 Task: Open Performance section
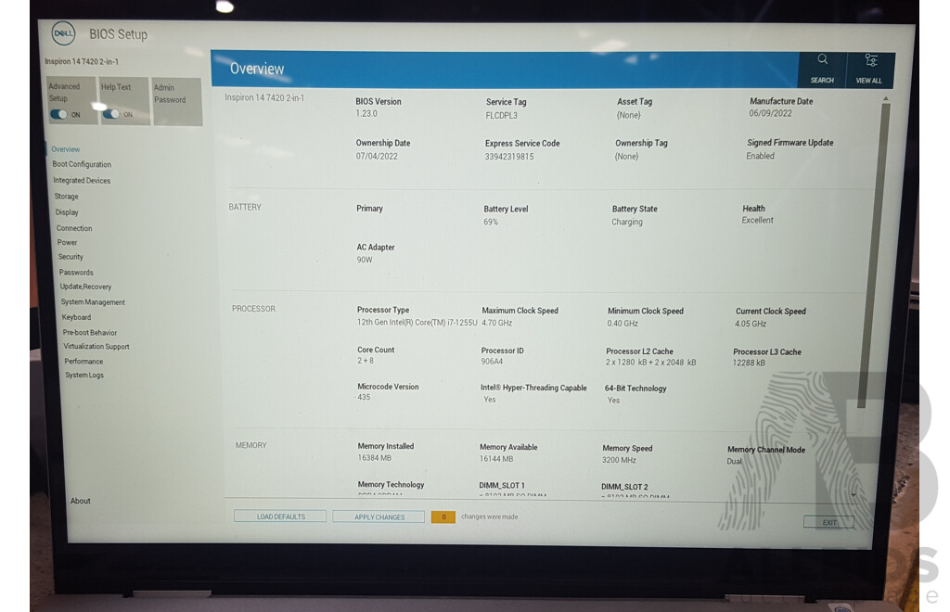pos(83,362)
